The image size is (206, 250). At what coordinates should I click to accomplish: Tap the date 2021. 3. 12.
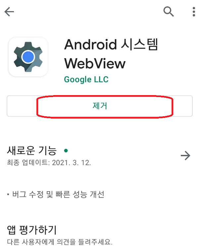click(72, 163)
